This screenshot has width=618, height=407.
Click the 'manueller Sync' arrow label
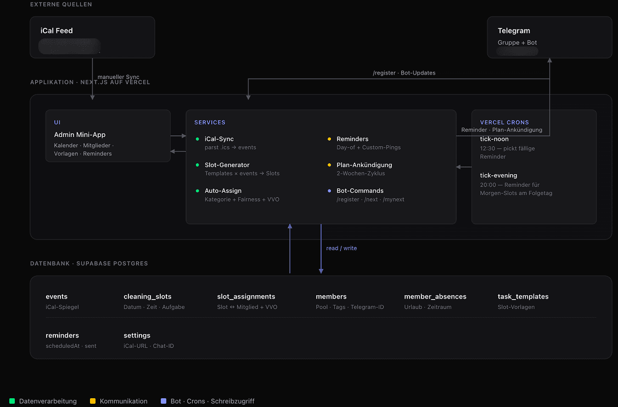click(x=118, y=77)
